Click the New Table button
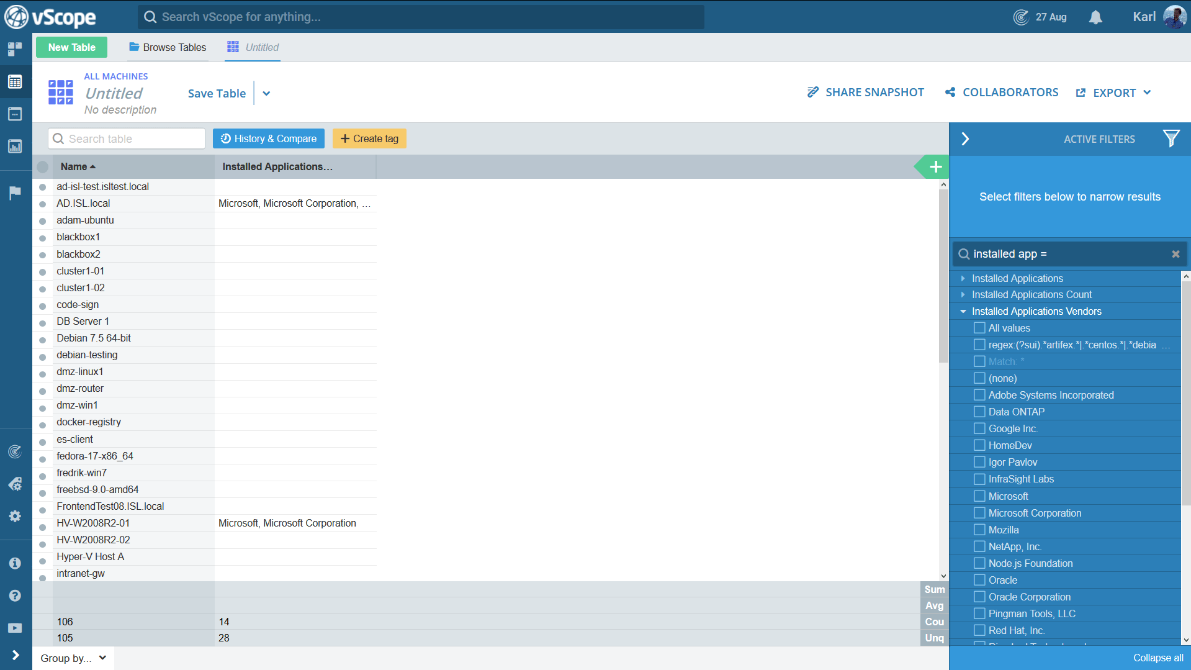 pyautogui.click(x=71, y=47)
